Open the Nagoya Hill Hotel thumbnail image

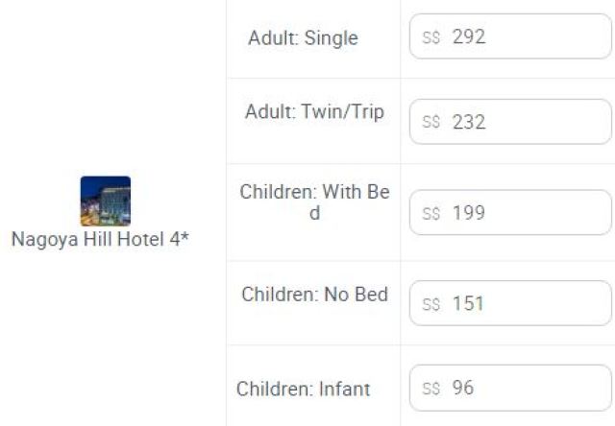click(106, 201)
